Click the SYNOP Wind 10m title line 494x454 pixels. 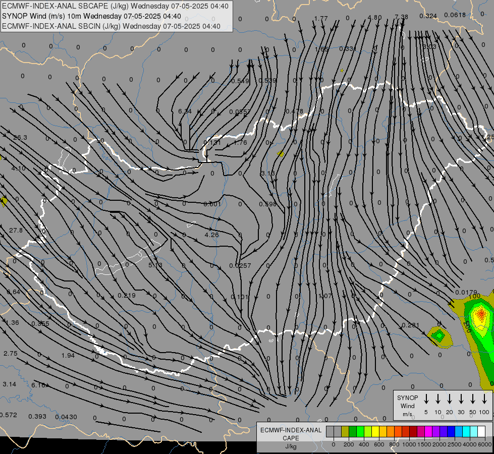[x=91, y=16]
